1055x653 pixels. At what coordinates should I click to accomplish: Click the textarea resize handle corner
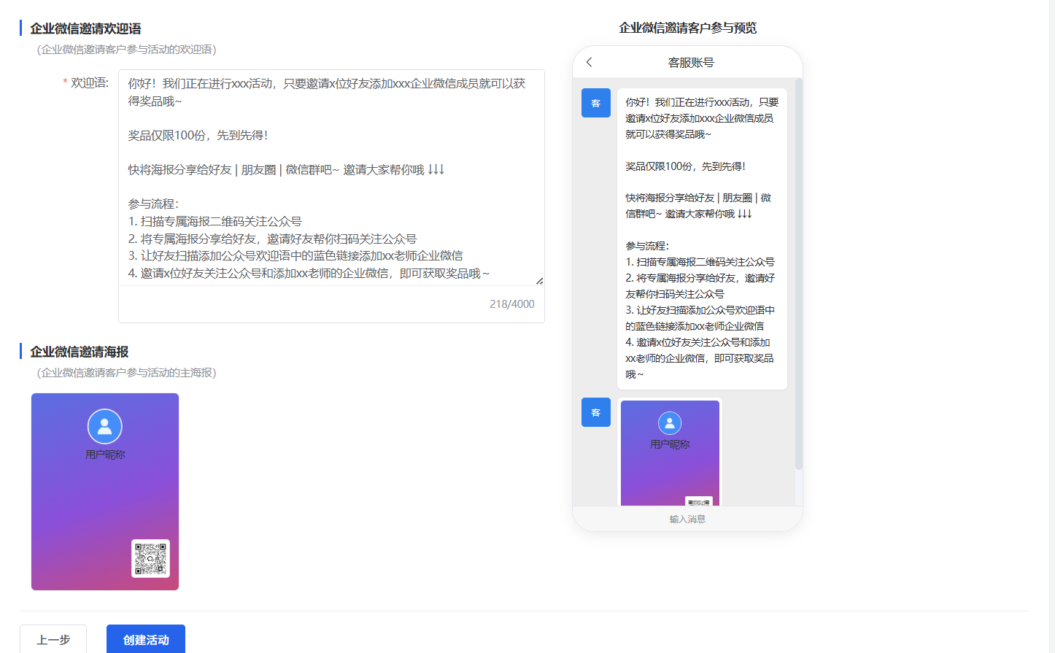coord(539,281)
